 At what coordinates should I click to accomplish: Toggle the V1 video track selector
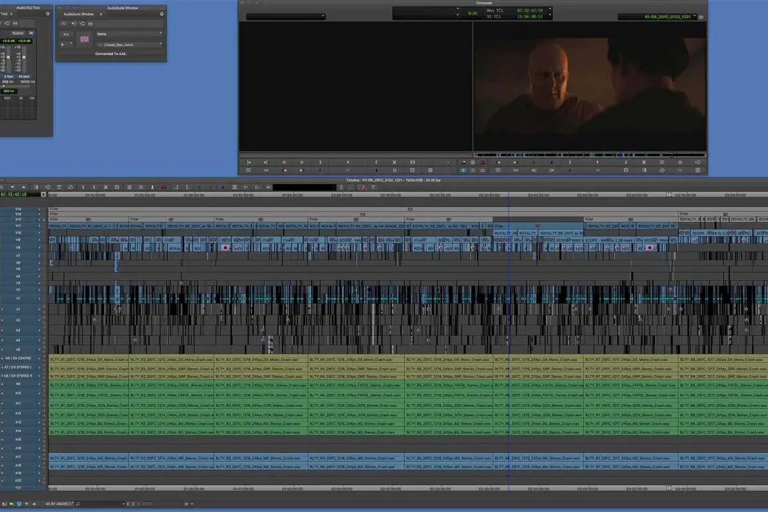[x=18, y=299]
